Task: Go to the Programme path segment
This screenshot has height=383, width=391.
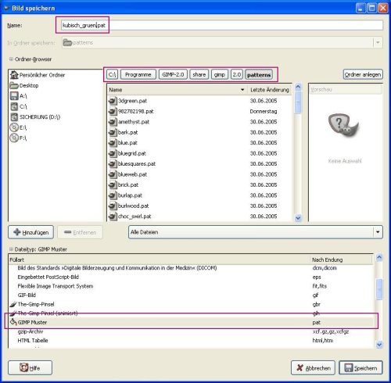Action: (138, 75)
